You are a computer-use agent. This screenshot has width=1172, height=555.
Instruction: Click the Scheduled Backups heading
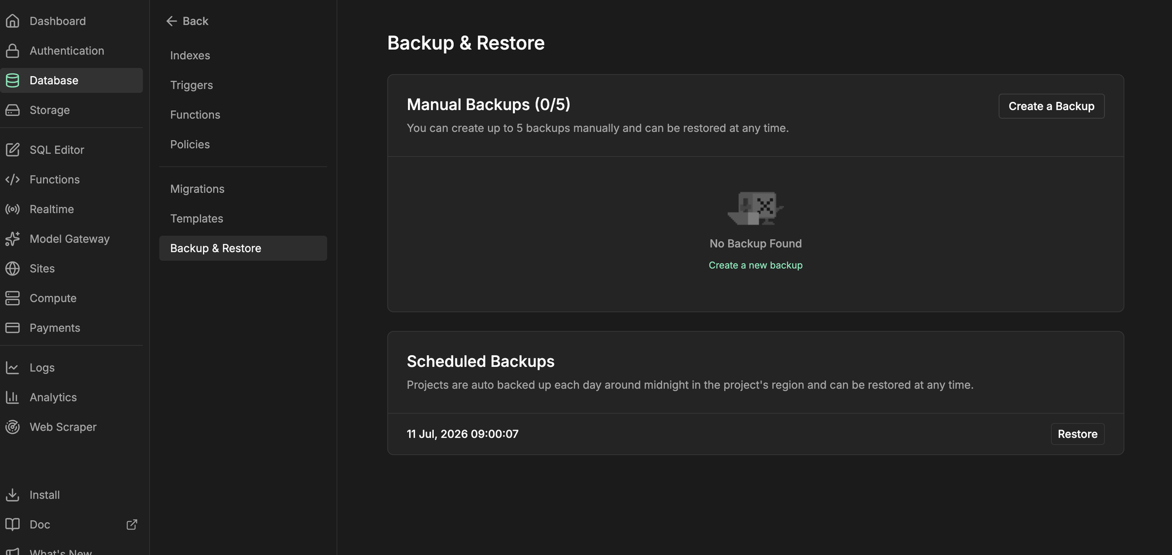click(x=481, y=362)
